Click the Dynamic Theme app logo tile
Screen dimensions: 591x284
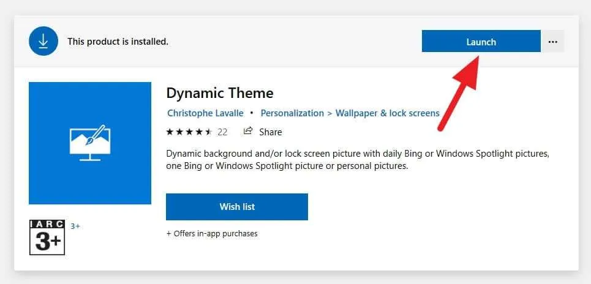[90, 143]
